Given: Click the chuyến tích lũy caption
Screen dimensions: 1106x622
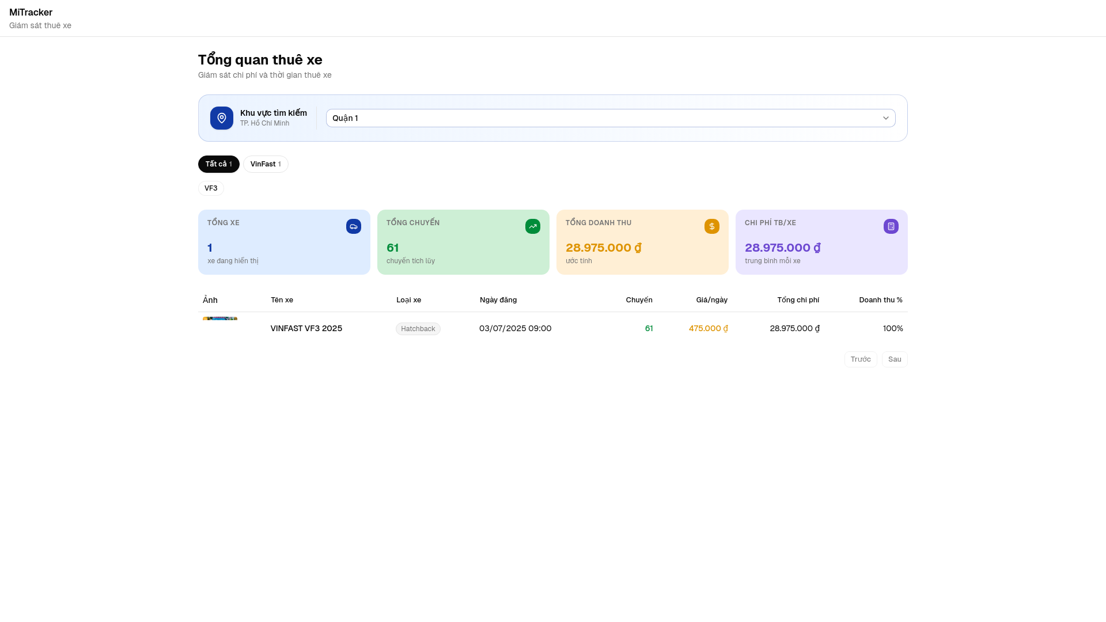Looking at the screenshot, I should coord(411,261).
